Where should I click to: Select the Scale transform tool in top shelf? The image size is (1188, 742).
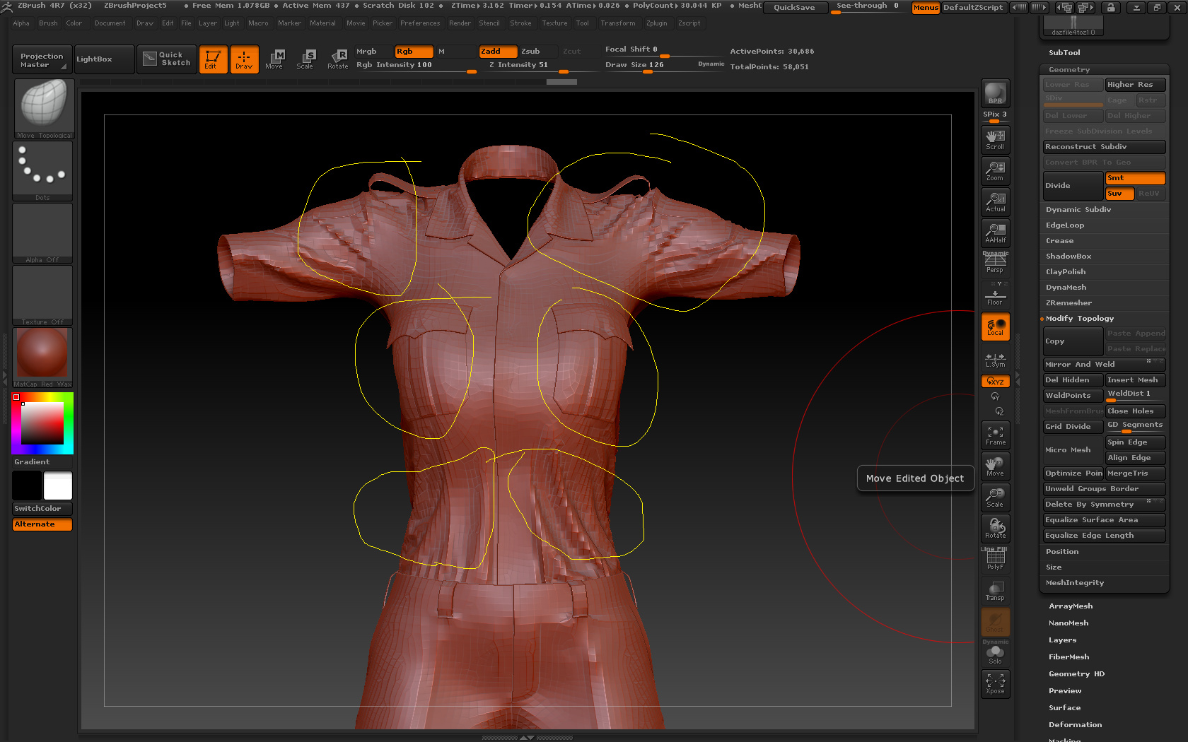pyautogui.click(x=305, y=59)
